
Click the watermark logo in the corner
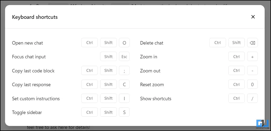[262, 124]
